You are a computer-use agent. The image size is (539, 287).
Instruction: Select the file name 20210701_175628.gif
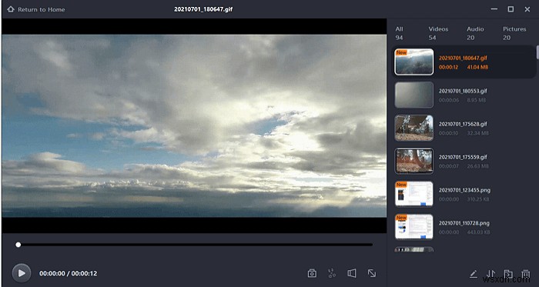(x=463, y=124)
